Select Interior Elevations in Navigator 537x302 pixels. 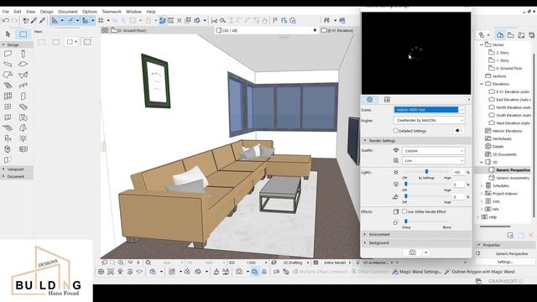pos(503,131)
